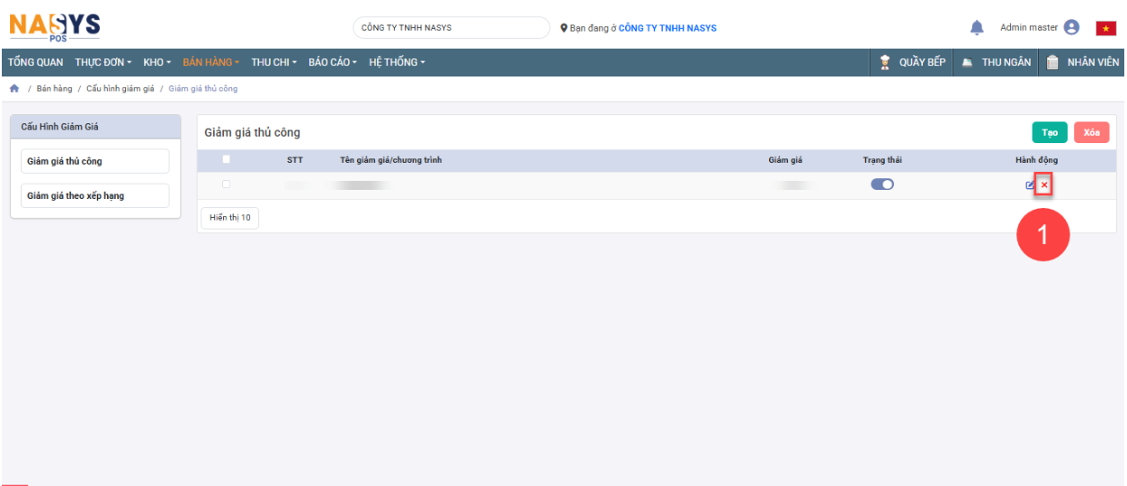Click the Vietnam flag language icon
The width and height of the screenshot is (1127, 486).
coord(1105,28)
